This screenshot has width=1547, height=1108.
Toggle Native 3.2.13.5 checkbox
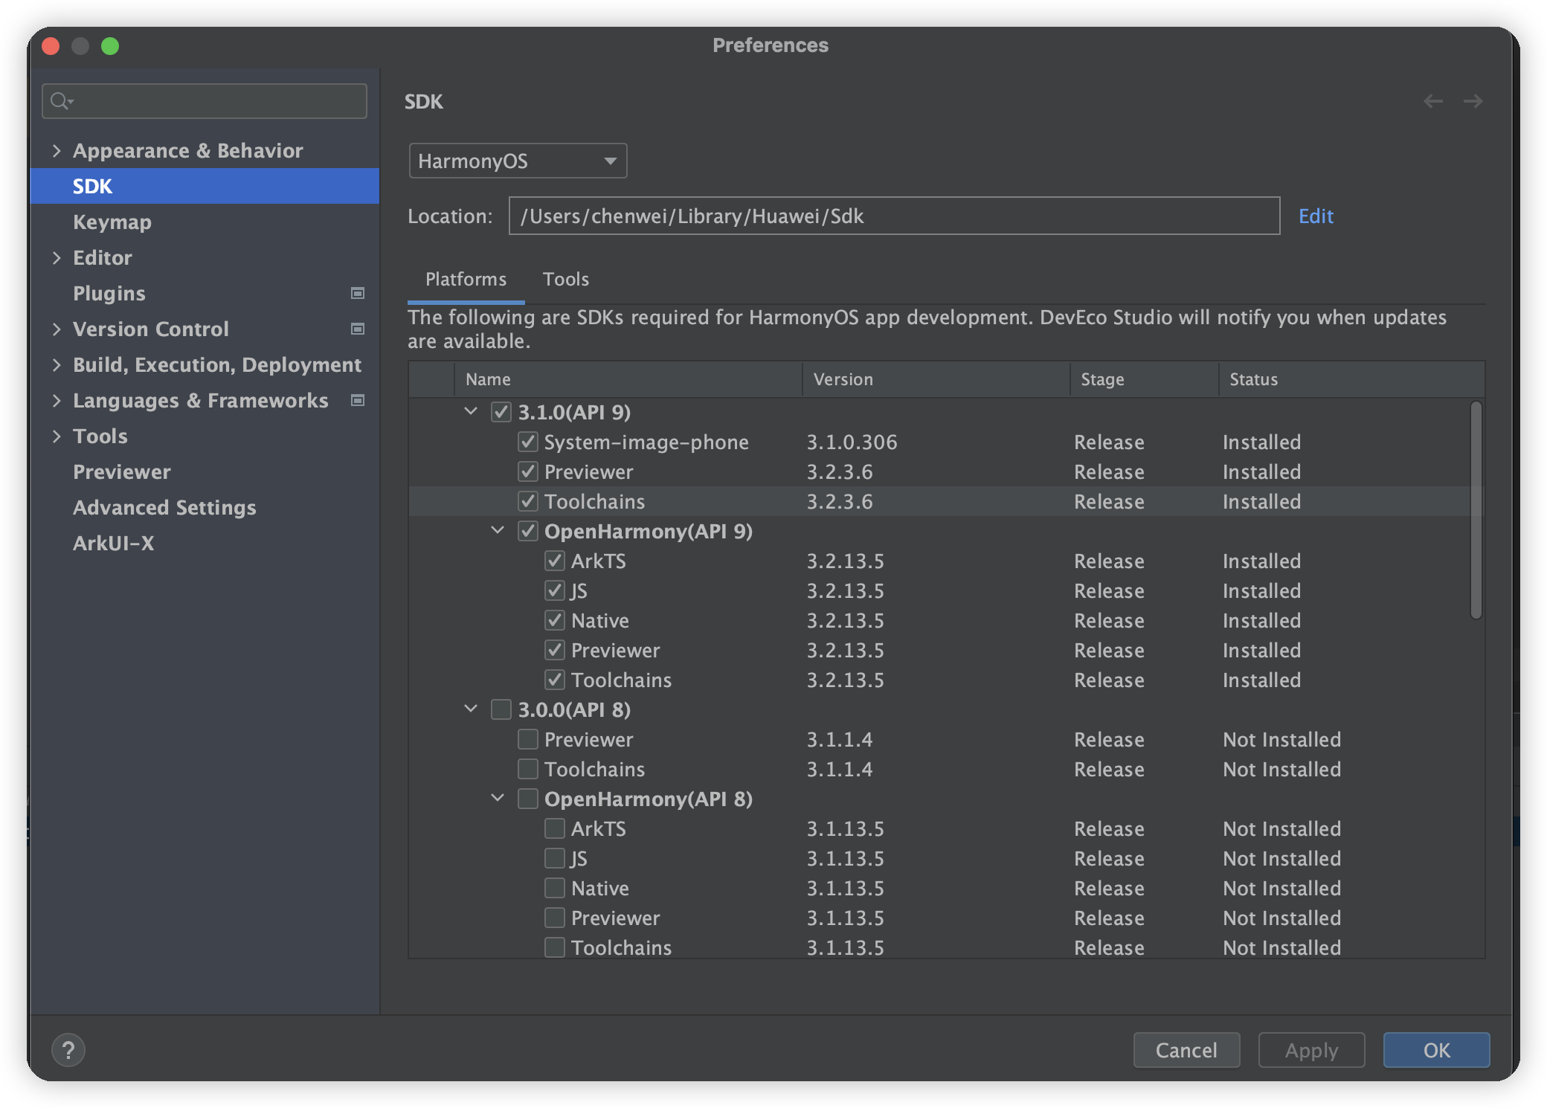pyautogui.click(x=554, y=620)
